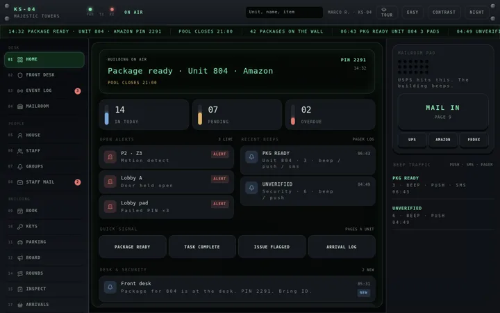The height and width of the screenshot is (313, 500).
Task: Click the 14 IN TODAY gauge bar
Action: (x=106, y=115)
